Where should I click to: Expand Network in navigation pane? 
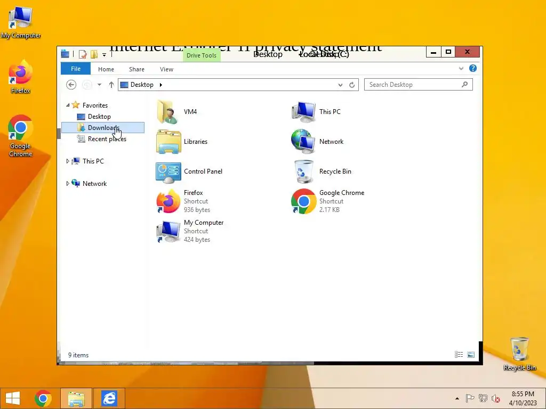tap(68, 183)
